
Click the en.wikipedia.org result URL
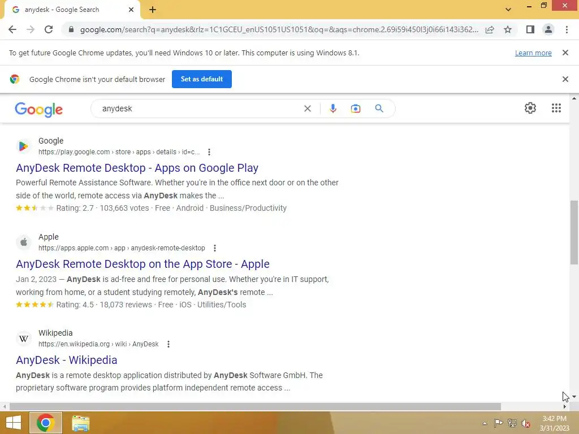click(x=98, y=344)
